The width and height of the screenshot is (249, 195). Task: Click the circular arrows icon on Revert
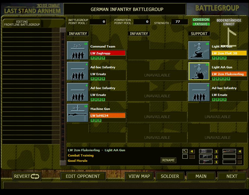tap(35, 176)
